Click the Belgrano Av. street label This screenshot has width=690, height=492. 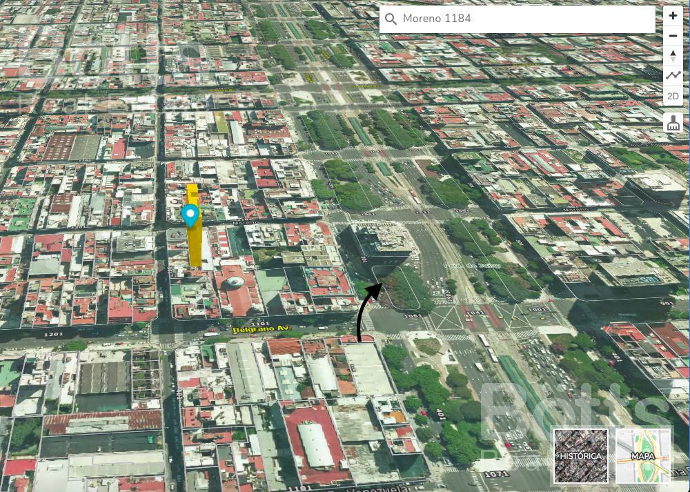[258, 330]
